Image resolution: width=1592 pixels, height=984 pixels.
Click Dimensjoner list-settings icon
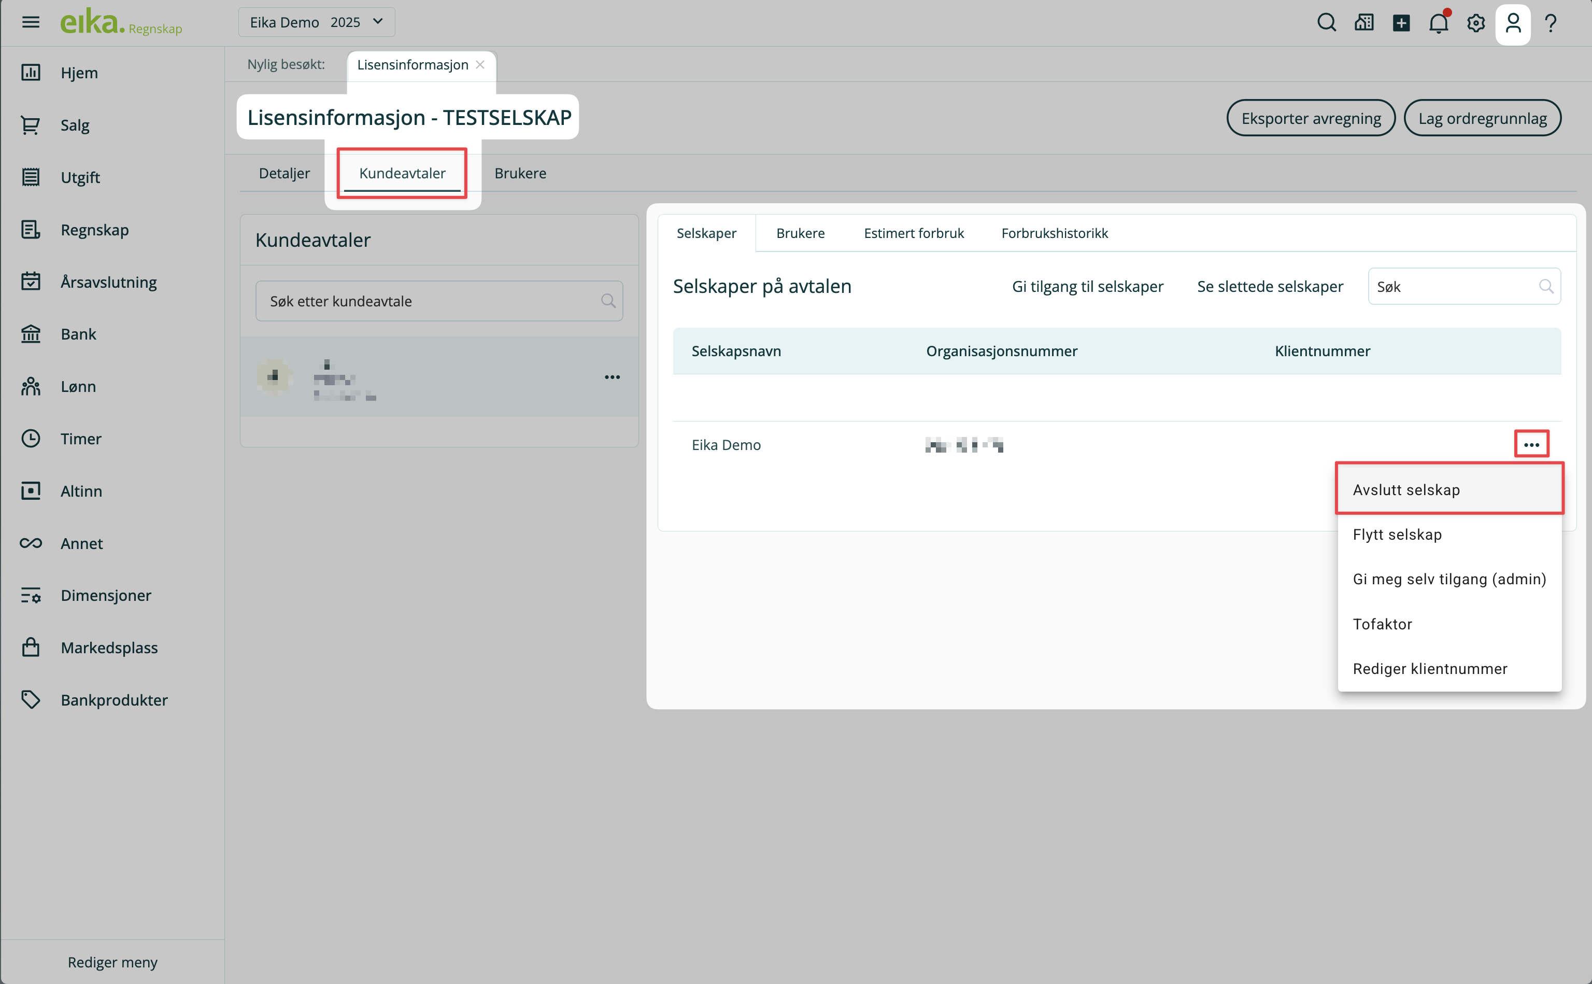(x=31, y=595)
